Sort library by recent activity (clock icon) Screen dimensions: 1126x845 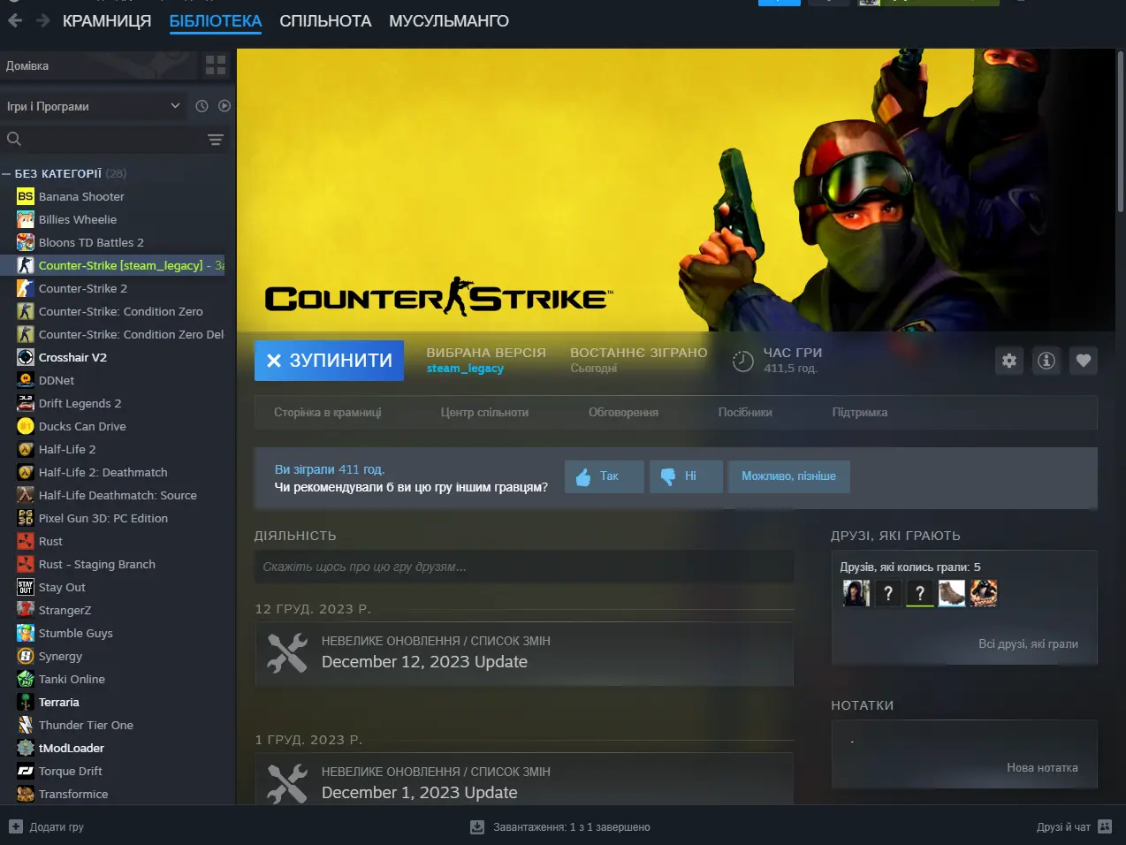[202, 106]
